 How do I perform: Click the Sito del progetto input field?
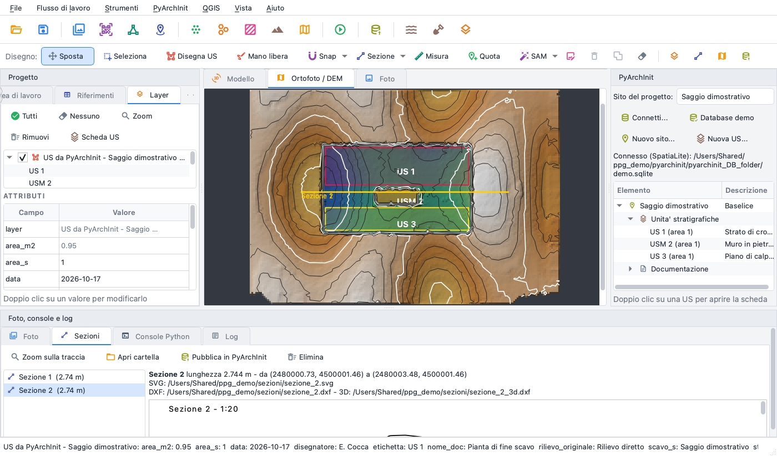click(725, 96)
